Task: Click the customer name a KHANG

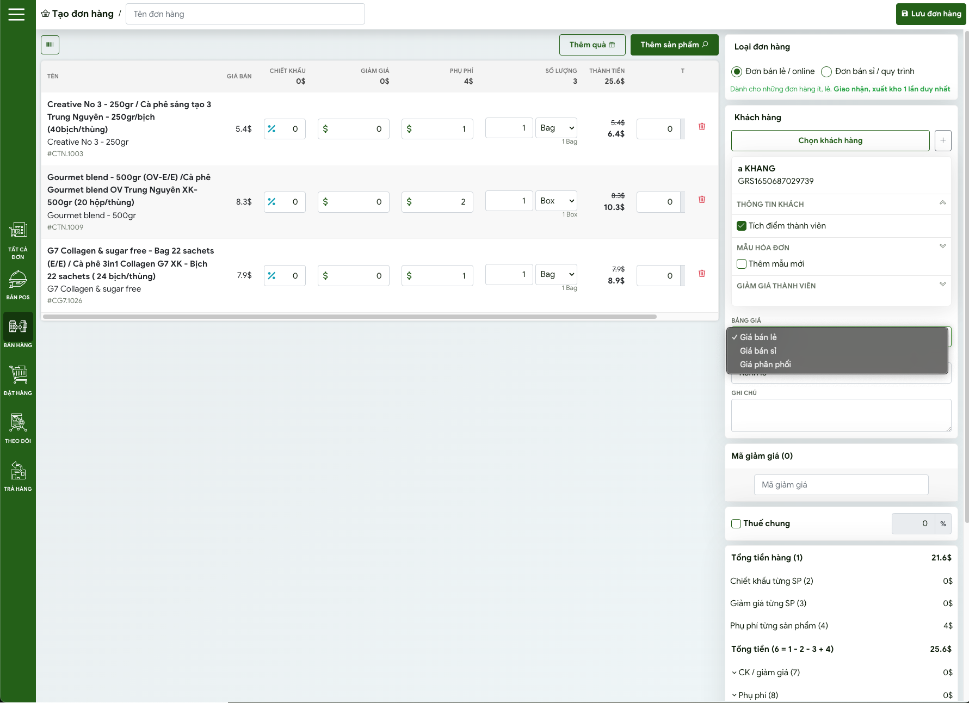Action: (x=757, y=169)
